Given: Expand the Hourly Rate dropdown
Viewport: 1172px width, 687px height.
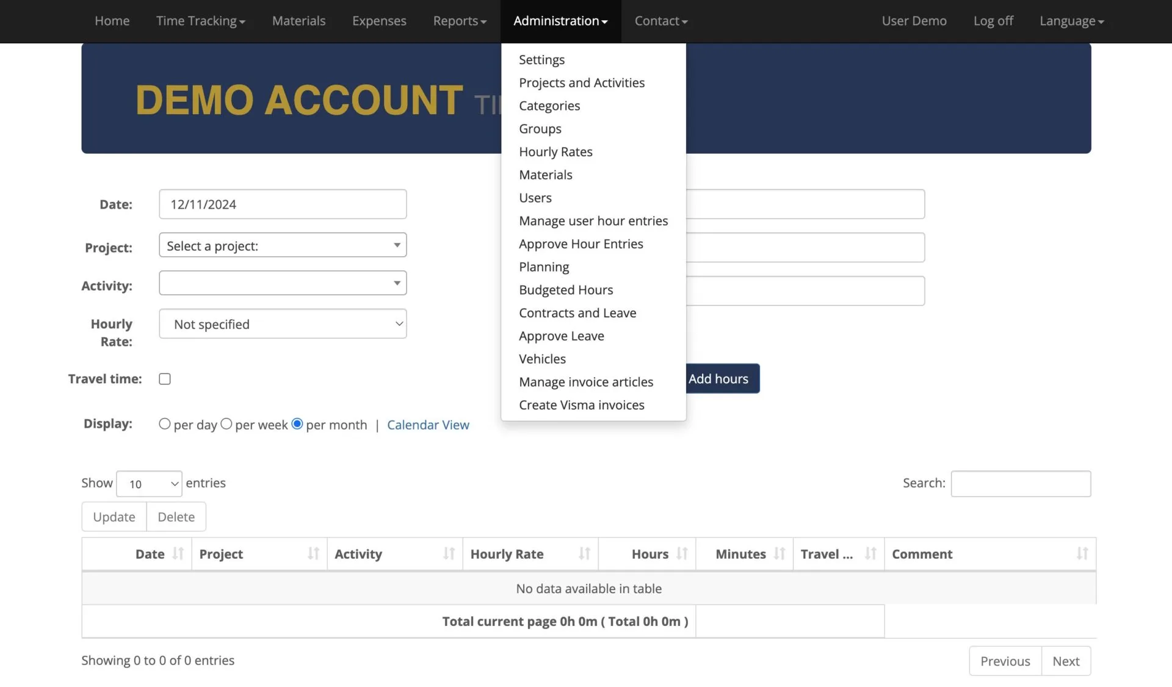Looking at the screenshot, I should click(x=283, y=324).
